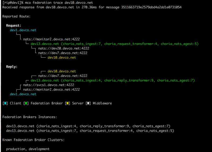Click the 'production, development' clusters line
The height and width of the screenshot is (152, 212).
tap(28, 149)
